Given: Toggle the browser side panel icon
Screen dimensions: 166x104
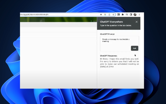Looking at the screenshot, I should pos(131,14).
